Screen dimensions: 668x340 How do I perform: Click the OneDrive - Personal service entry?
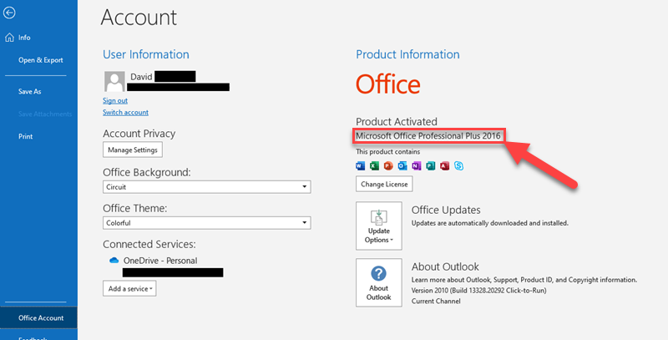(x=160, y=261)
